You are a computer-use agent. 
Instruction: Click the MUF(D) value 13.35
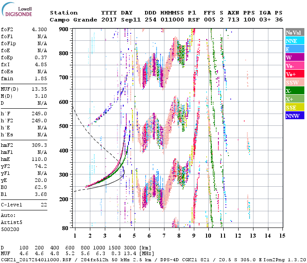point(39,89)
